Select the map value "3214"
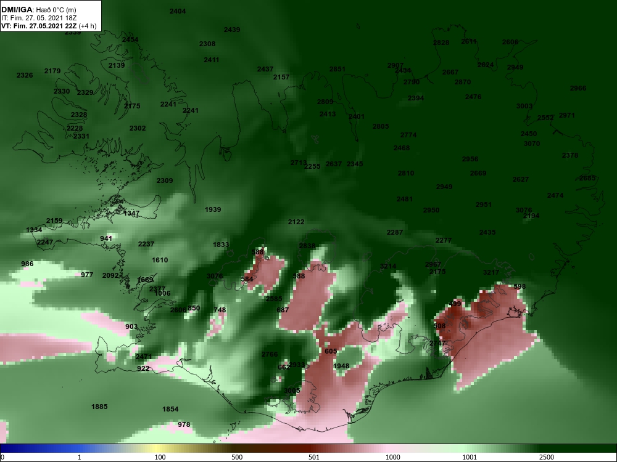 click(x=388, y=266)
